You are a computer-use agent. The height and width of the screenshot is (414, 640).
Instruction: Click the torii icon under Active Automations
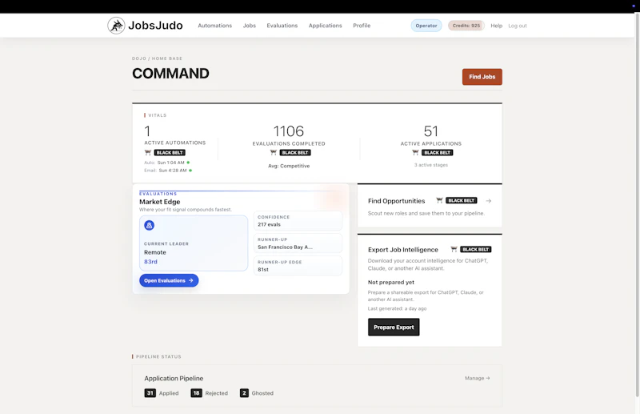(148, 152)
